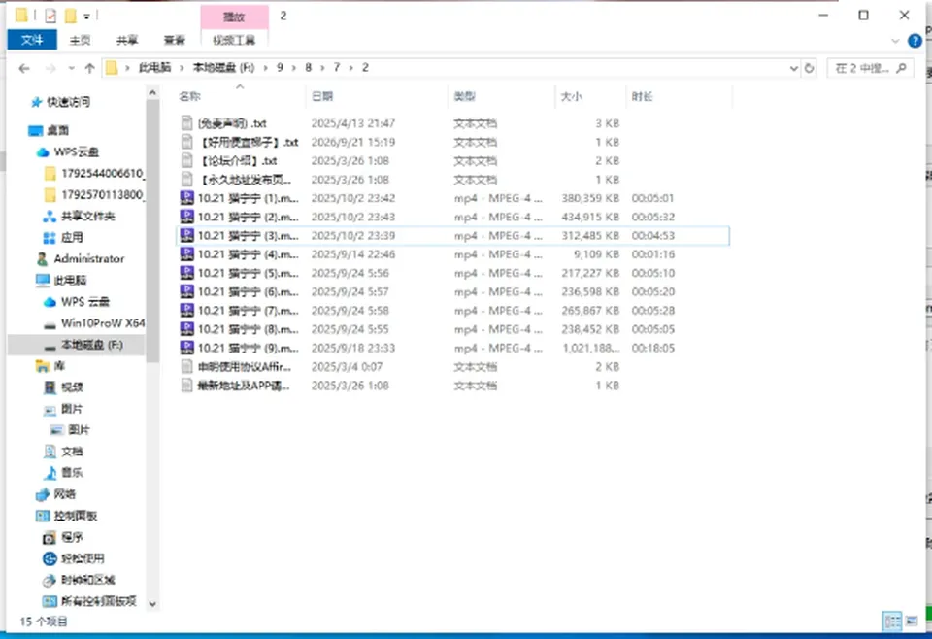Click the Back navigation arrow
This screenshot has width=932, height=639.
click(x=24, y=68)
